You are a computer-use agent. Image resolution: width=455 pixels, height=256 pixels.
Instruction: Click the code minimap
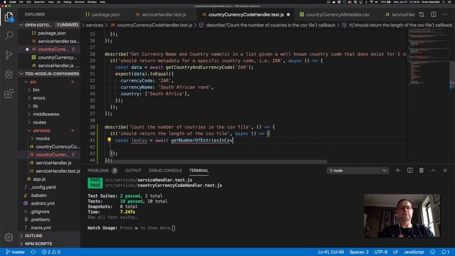[x=428, y=57]
